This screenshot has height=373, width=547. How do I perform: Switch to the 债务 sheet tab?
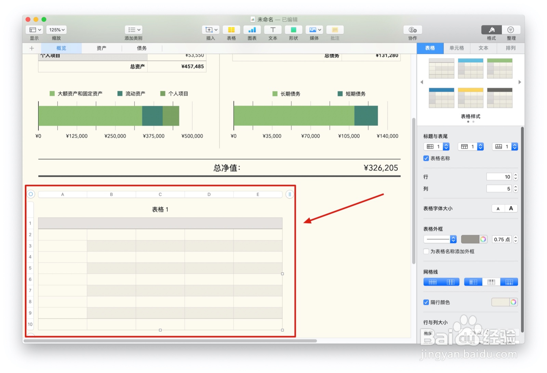142,48
